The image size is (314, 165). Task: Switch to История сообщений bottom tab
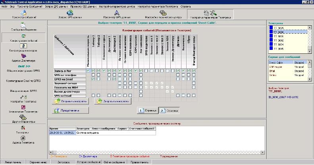point(88,163)
